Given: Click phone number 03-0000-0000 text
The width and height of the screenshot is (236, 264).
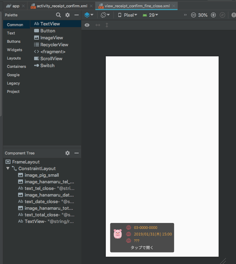Looking at the screenshot, I should pyautogui.click(x=145, y=227).
